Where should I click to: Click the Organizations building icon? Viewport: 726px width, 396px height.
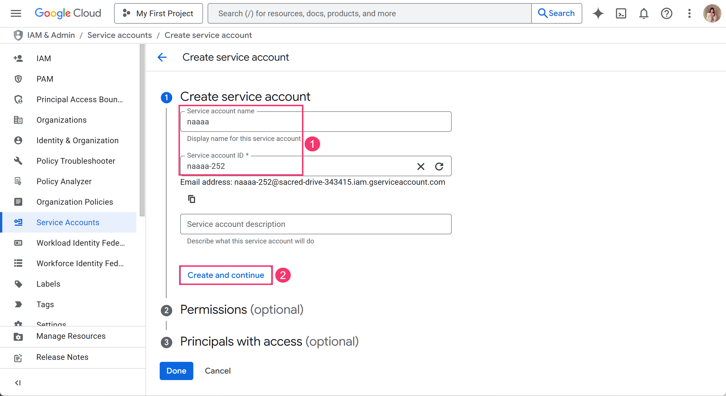(18, 120)
